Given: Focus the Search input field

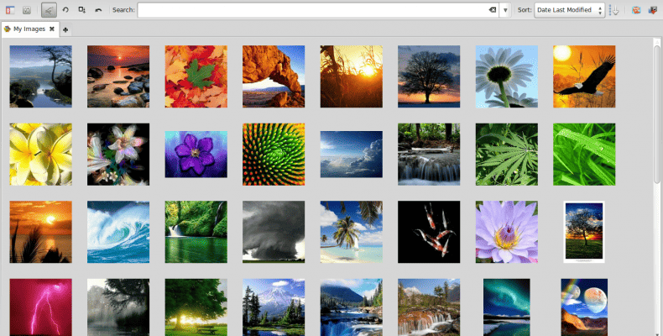Looking at the screenshot, I should coord(318,10).
